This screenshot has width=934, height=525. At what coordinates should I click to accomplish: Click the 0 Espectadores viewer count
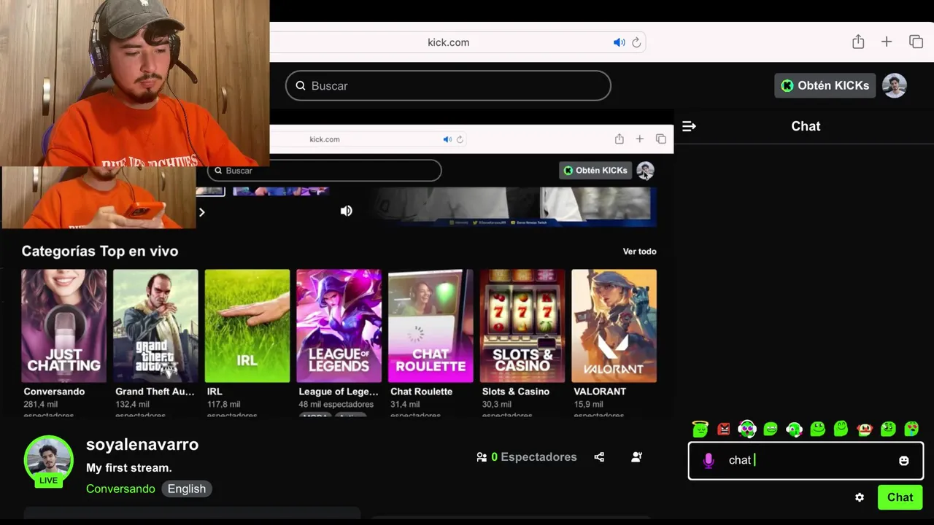click(x=526, y=457)
